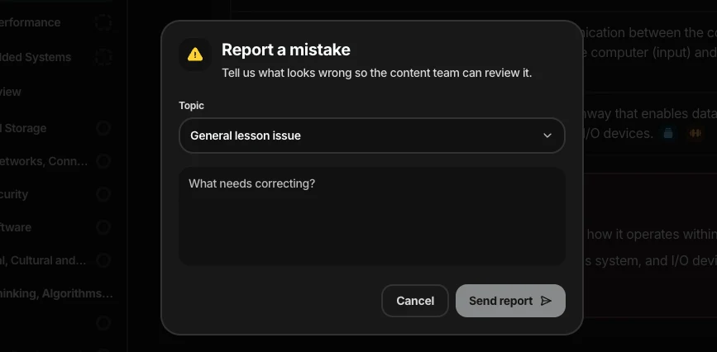The width and height of the screenshot is (717, 352).
Task: Select the Ethical, Cultural and… sidebar item
Action: point(43,260)
